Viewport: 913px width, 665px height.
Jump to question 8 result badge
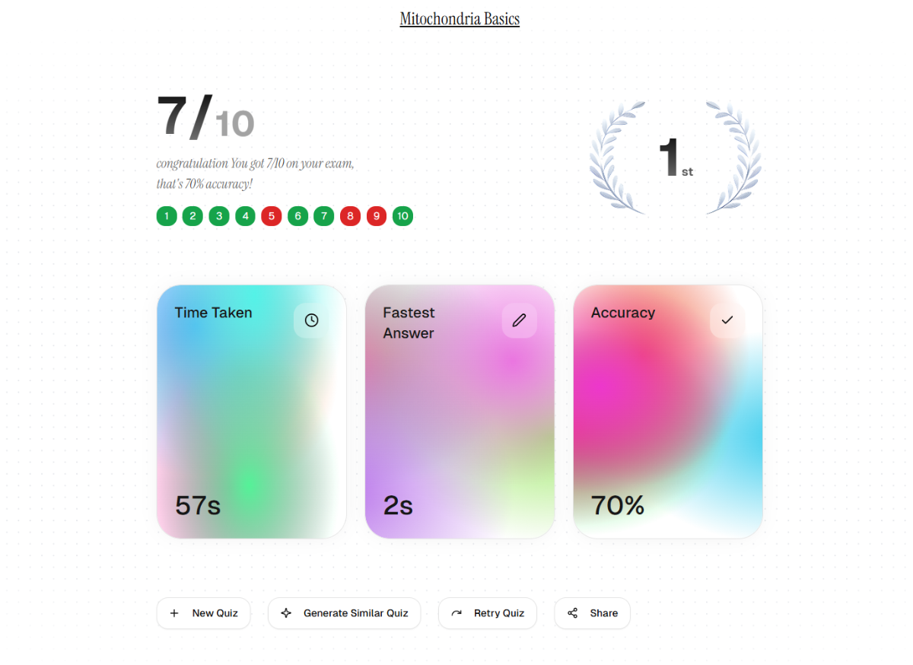[350, 216]
